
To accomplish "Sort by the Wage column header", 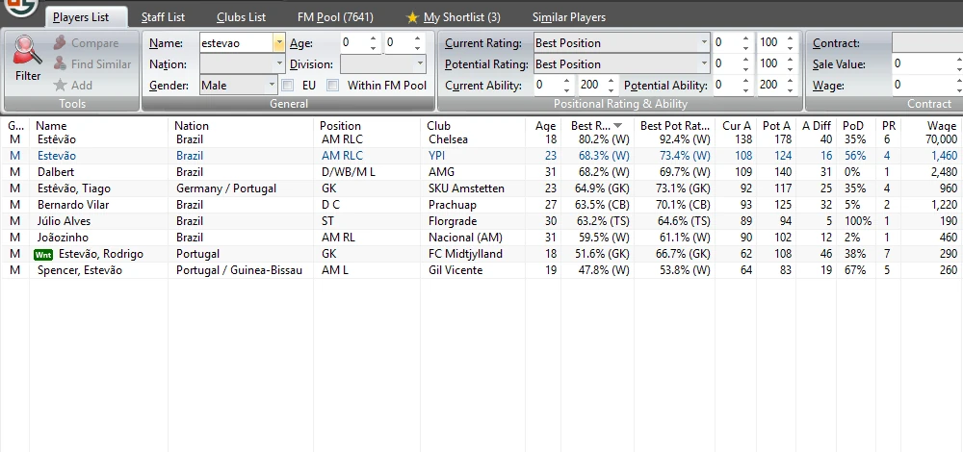I will click(x=941, y=126).
